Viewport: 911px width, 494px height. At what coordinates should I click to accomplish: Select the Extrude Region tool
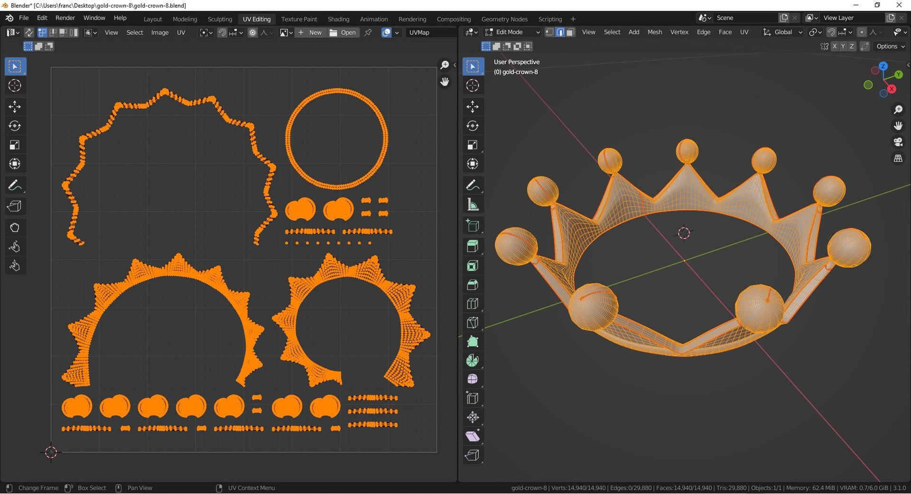click(473, 246)
